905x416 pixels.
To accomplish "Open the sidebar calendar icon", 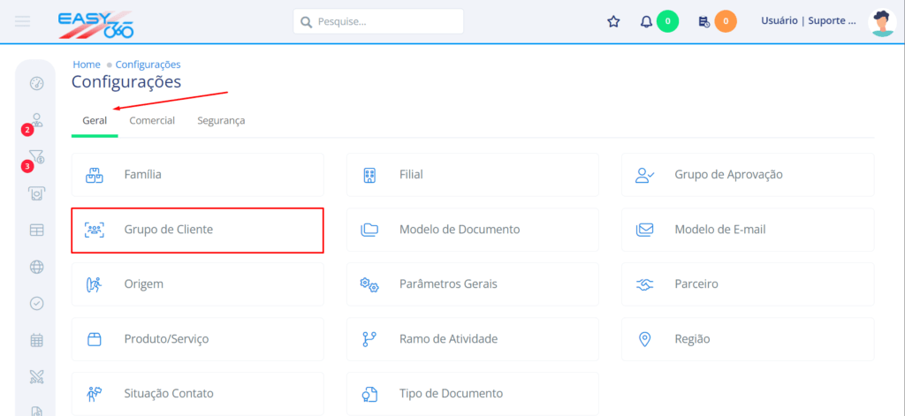I will click(37, 340).
